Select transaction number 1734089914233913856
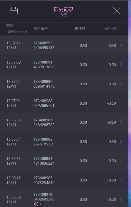 click(x=44, y=65)
